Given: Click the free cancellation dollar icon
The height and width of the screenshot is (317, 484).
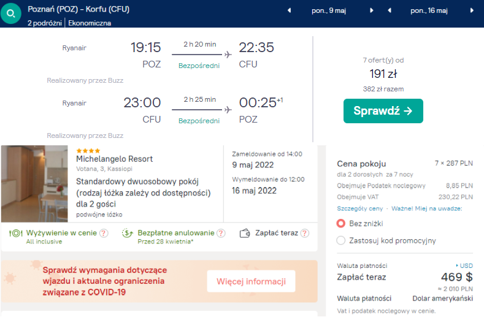Looking at the screenshot, I should click(x=128, y=234).
